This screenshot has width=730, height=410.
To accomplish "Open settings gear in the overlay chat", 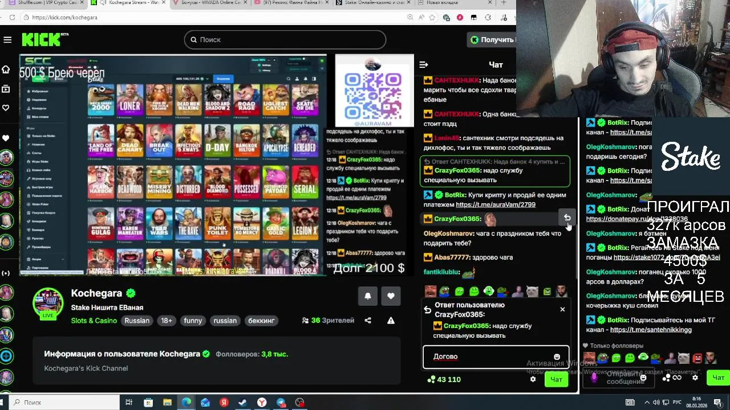I will pos(695,378).
